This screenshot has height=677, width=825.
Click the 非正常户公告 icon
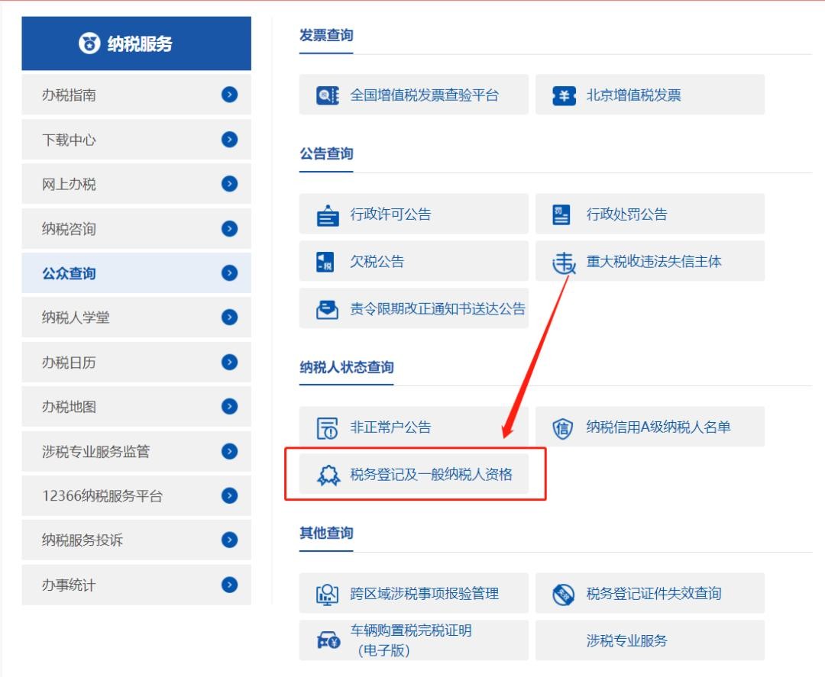[x=327, y=428]
